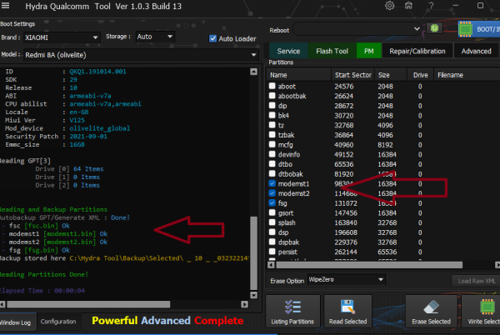Switch to the PM tab
The height and width of the screenshot is (335, 500).
click(x=368, y=51)
